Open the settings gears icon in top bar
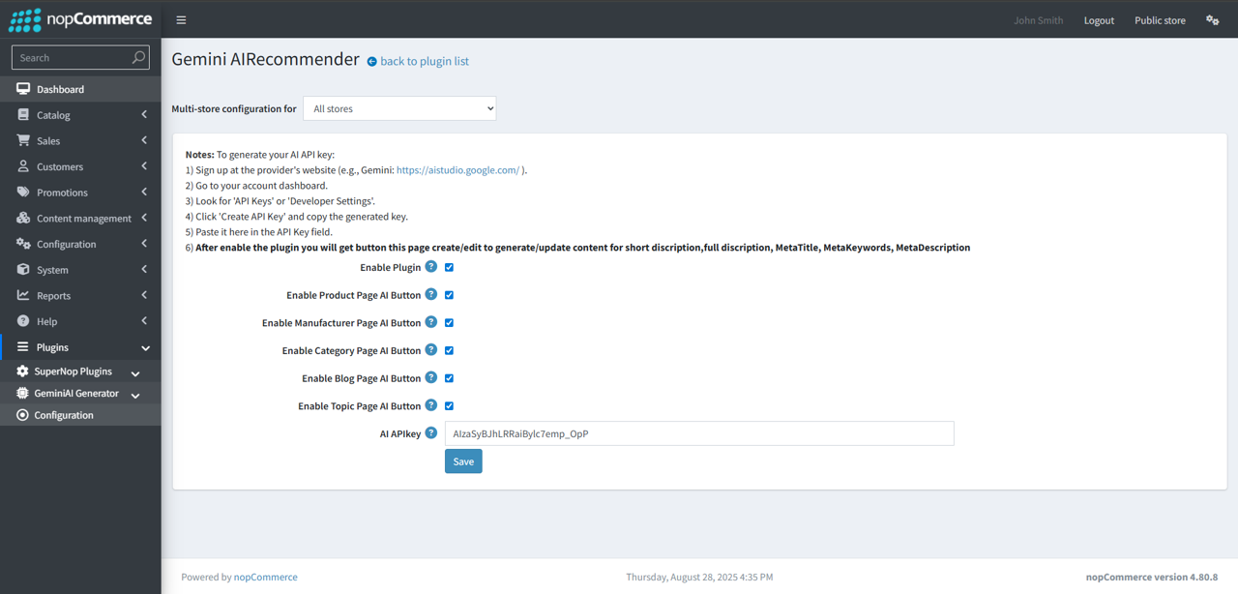This screenshot has height=594, width=1238. (x=1212, y=20)
